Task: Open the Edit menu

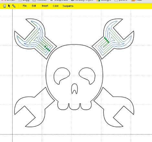Action: pyautogui.click(x=34, y=6)
